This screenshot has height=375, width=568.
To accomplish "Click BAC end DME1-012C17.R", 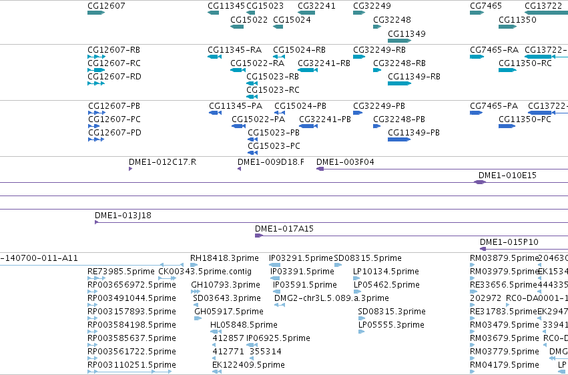I will tap(162, 161).
